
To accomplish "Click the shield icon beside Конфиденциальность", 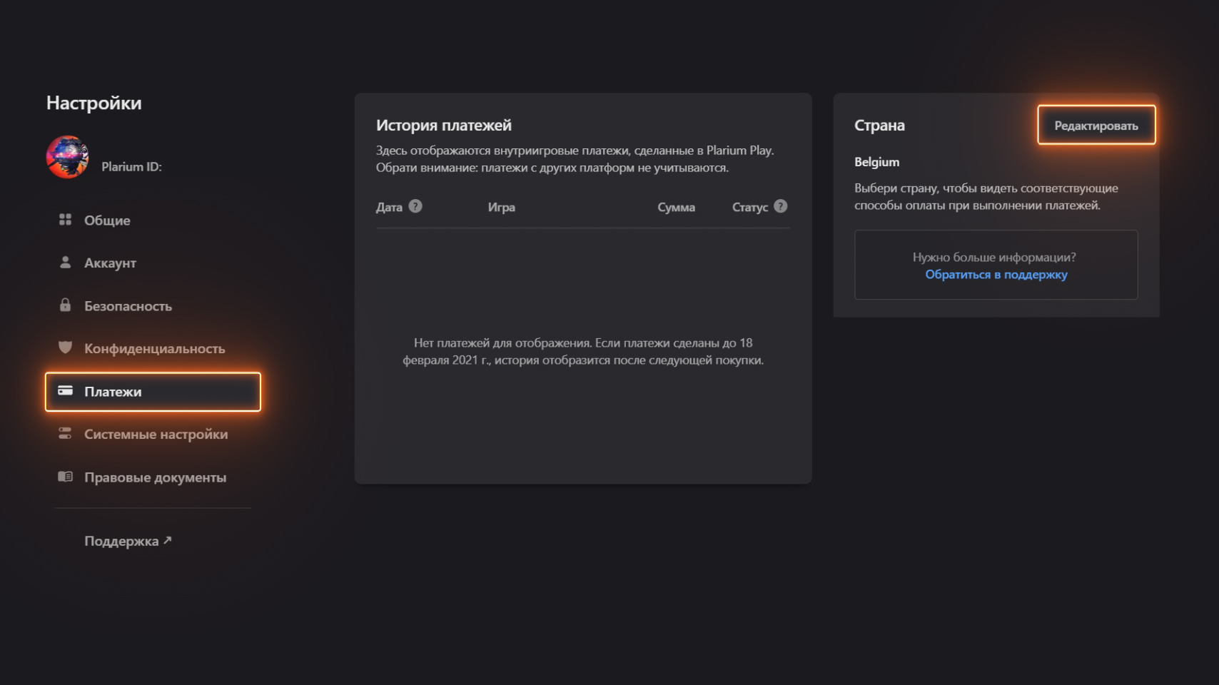I will (65, 347).
